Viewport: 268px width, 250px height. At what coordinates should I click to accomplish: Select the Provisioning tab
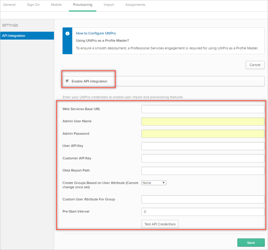[x=82, y=5]
